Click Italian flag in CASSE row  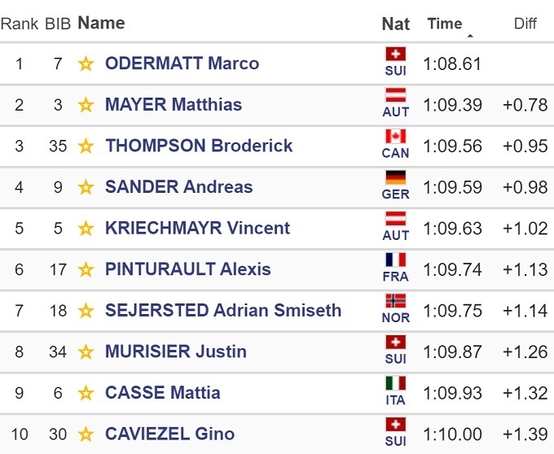point(396,383)
